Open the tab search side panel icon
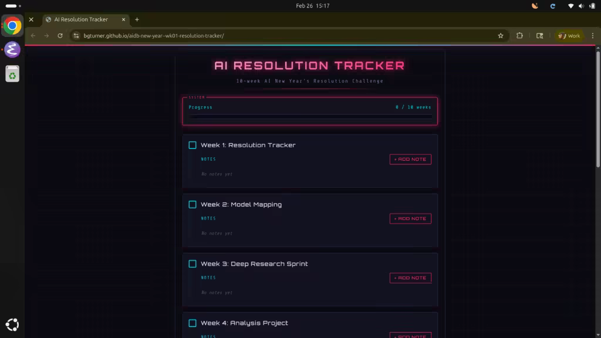 pyautogui.click(x=540, y=36)
